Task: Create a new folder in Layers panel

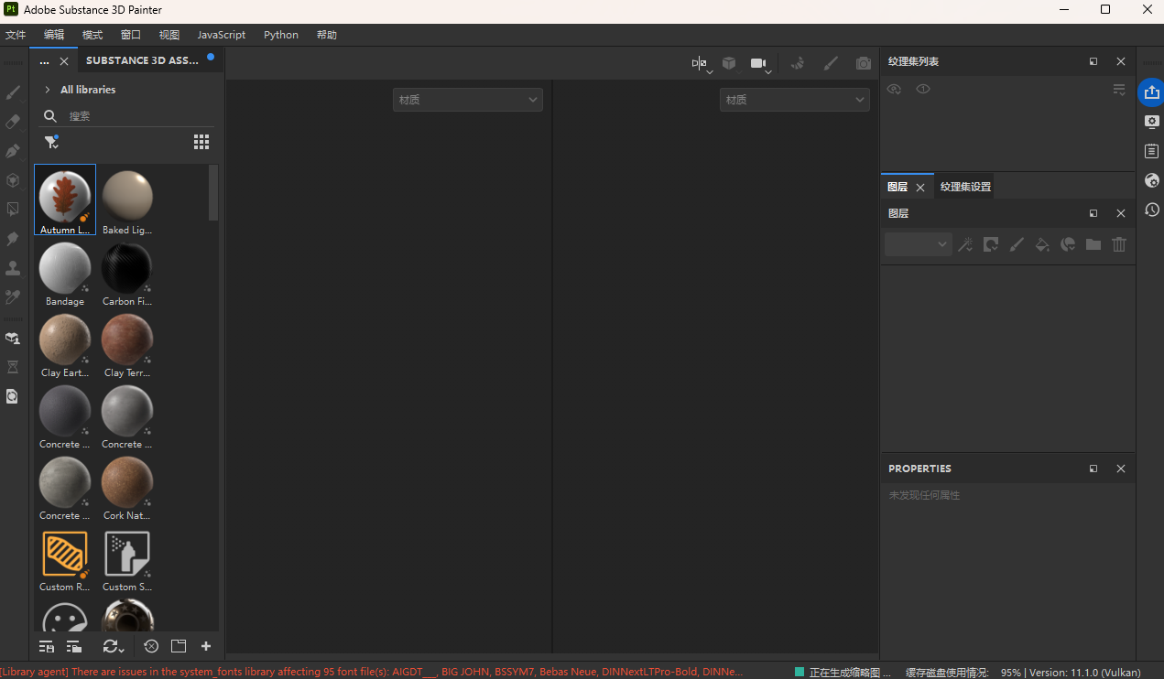Action: coord(1093,244)
